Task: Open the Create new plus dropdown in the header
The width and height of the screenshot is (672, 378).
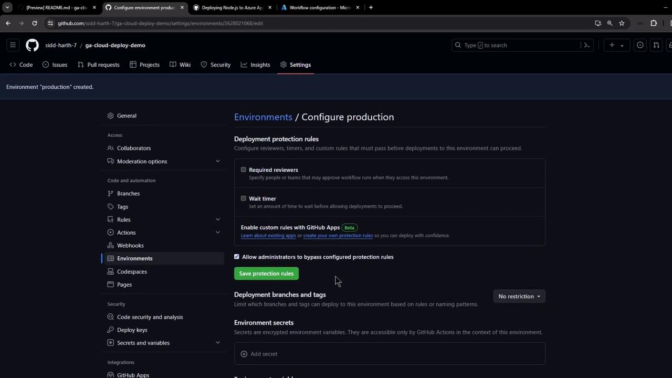Action: pyautogui.click(x=616, y=45)
